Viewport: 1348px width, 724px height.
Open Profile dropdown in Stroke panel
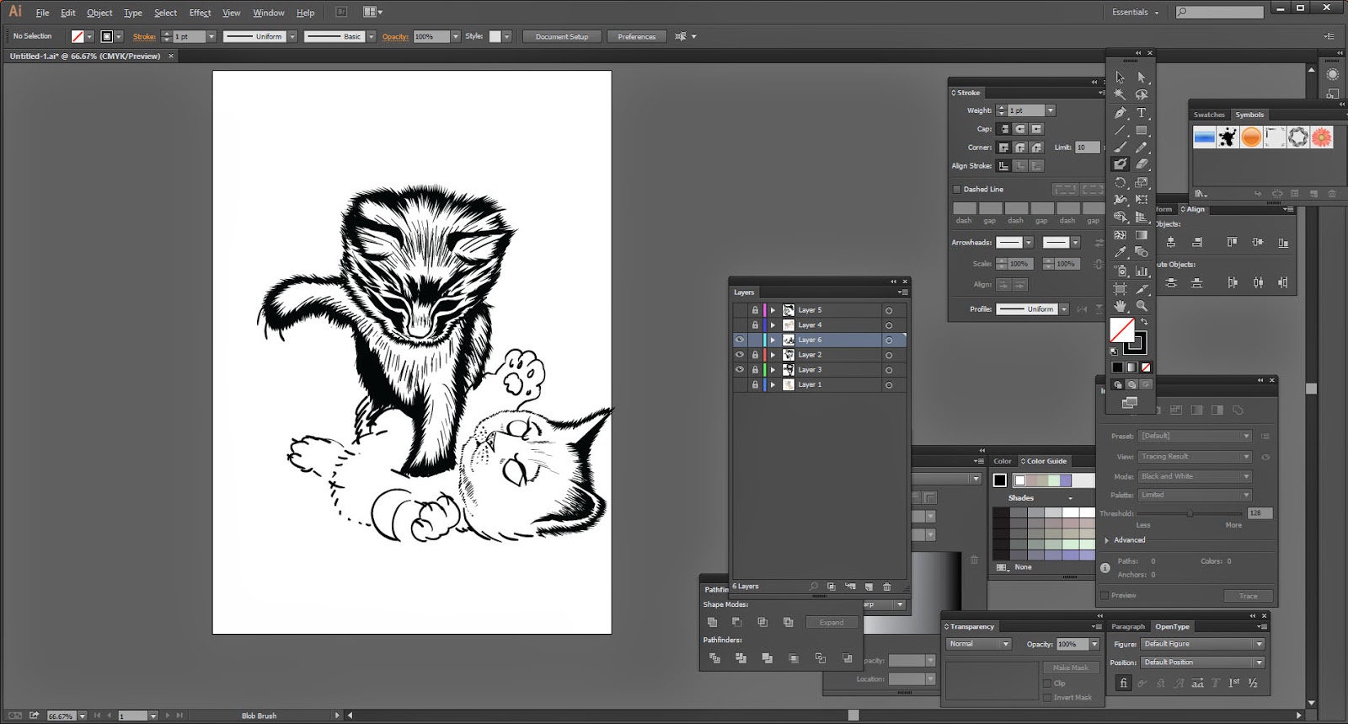(x=1064, y=309)
